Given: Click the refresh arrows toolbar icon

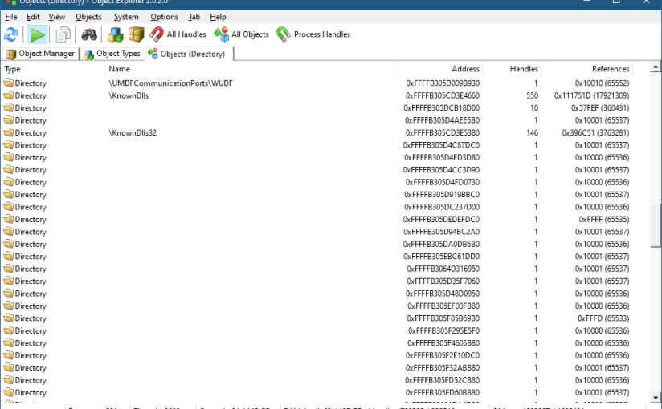Looking at the screenshot, I should [x=11, y=34].
